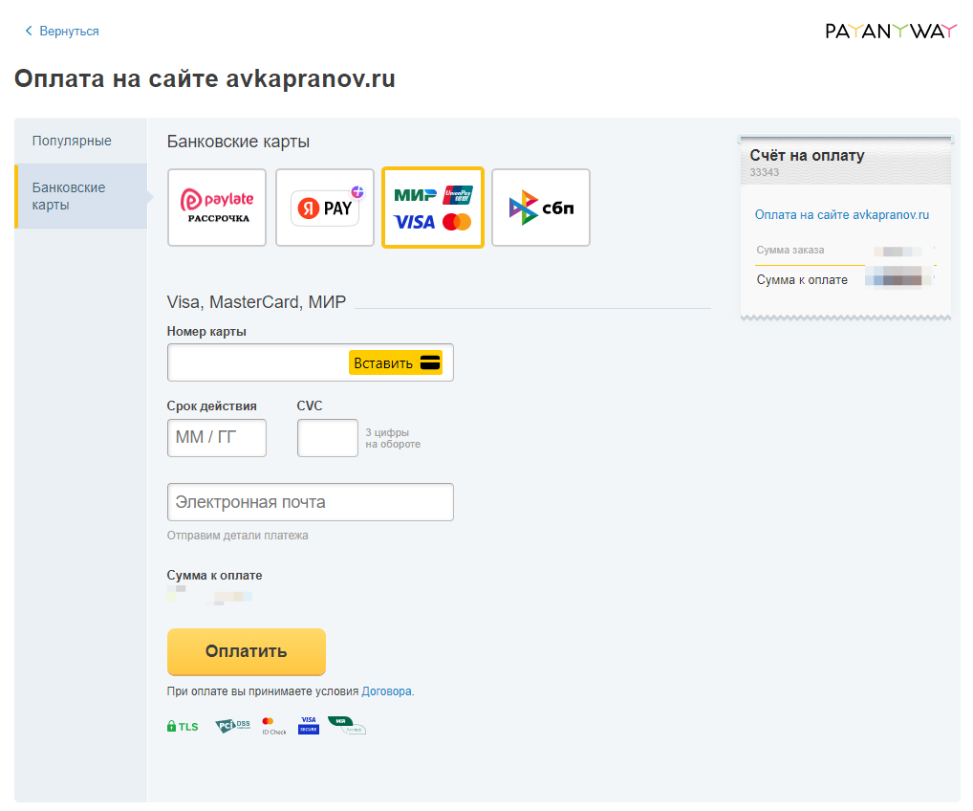Open the Оплата на сайте avkapranov.ru invoice link

click(841, 215)
